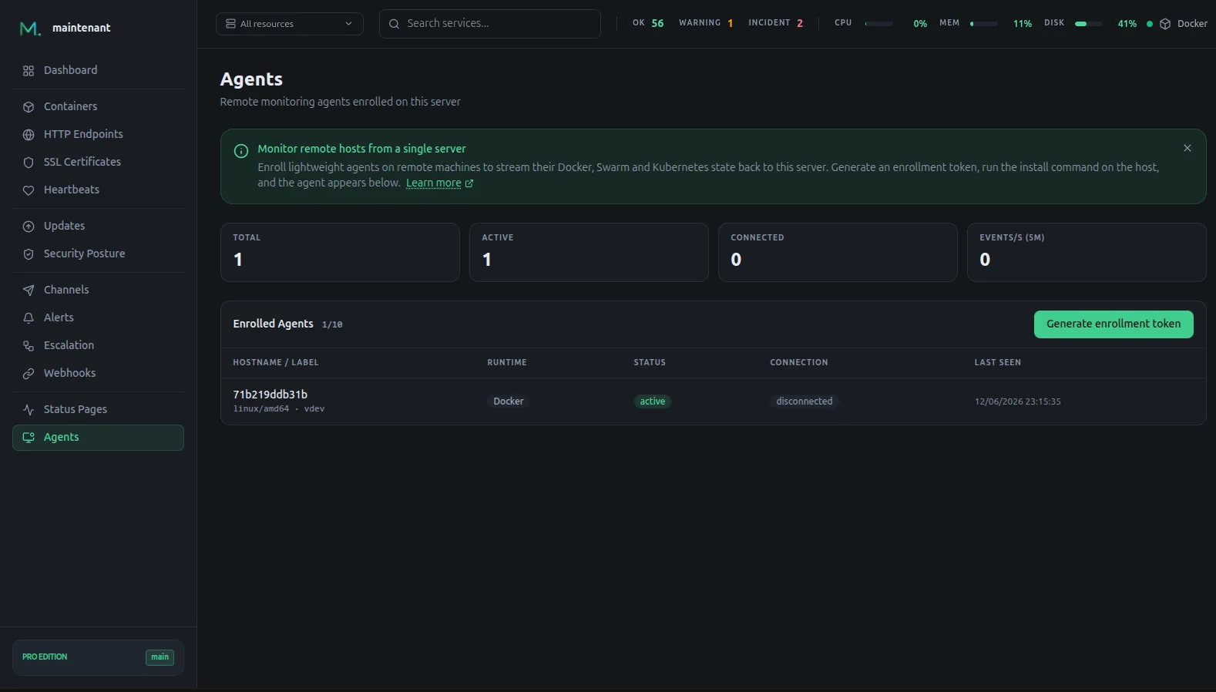Click the DISK usage bar
Screen dimensions: 1216x692
pyautogui.click(x=1089, y=24)
